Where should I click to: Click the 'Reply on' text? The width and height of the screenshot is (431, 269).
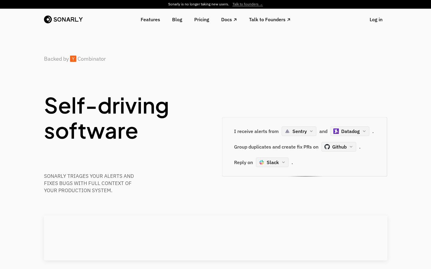(243, 162)
